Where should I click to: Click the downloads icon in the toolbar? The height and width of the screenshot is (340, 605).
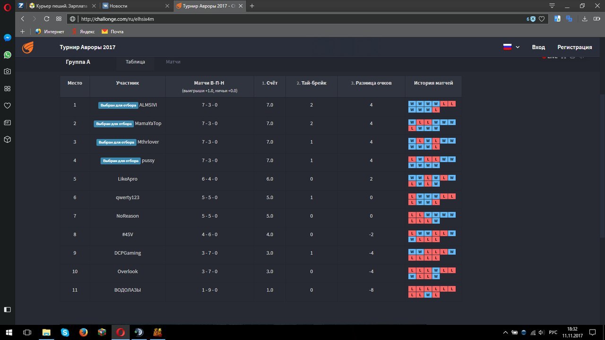(585, 19)
